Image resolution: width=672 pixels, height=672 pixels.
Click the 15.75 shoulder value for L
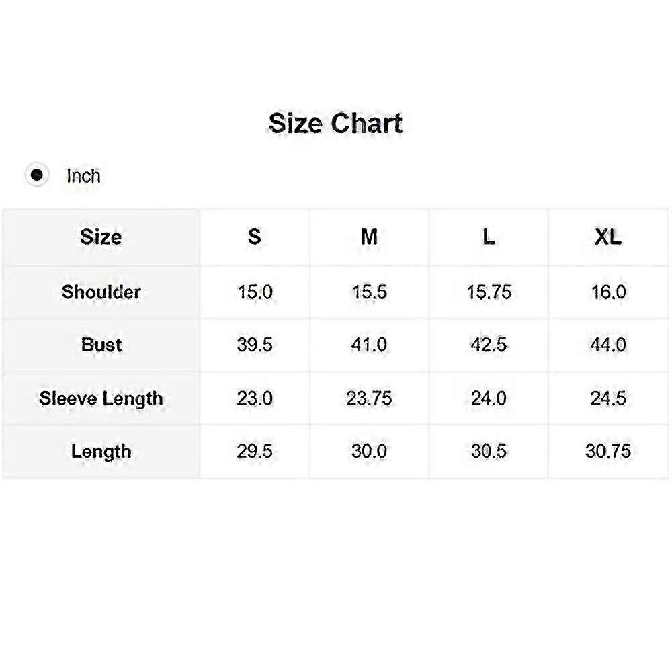click(489, 292)
